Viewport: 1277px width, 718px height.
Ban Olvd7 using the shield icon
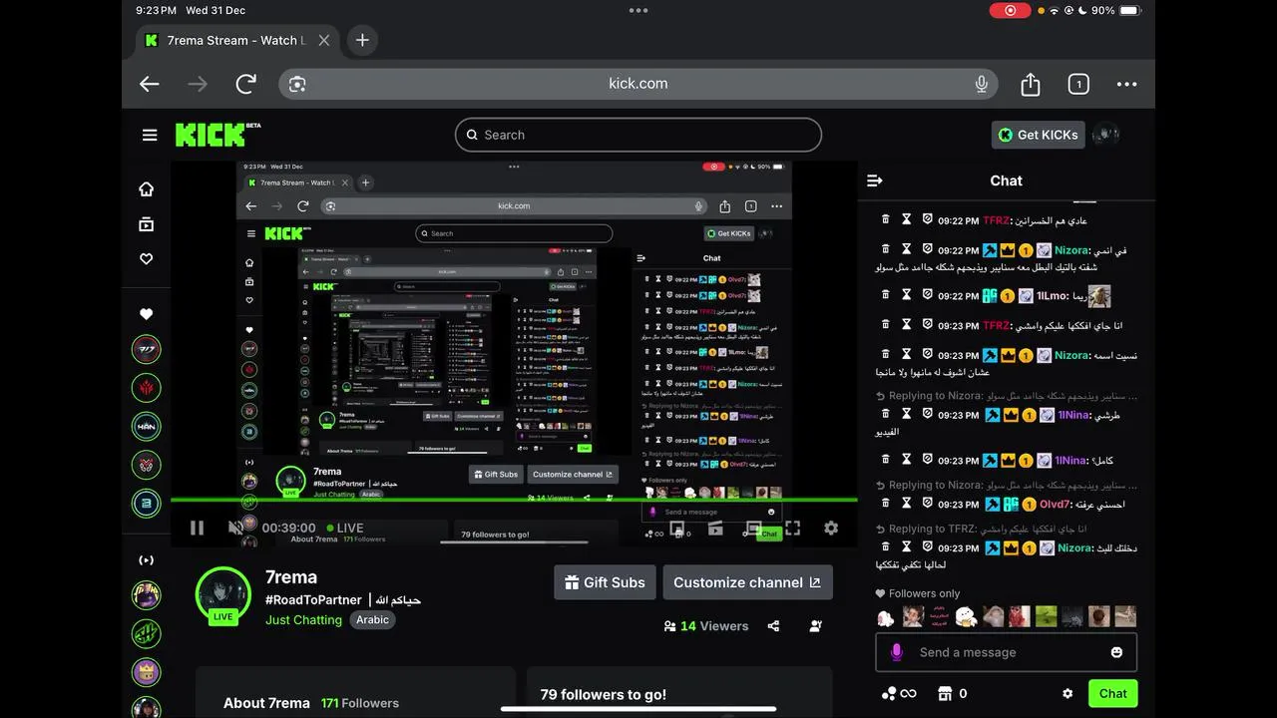[x=927, y=504]
